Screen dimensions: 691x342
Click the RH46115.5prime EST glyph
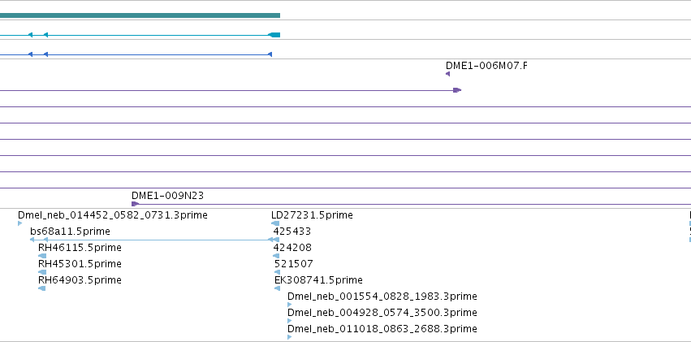click(x=42, y=256)
